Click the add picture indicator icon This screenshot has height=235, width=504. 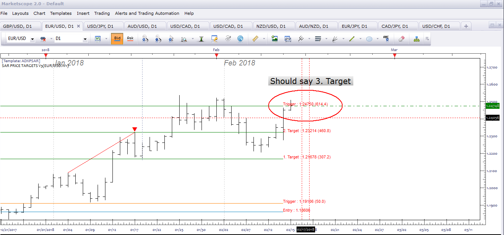coord(275,38)
